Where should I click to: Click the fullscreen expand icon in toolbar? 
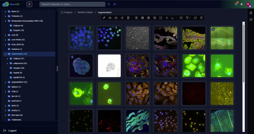pyautogui.click(x=161, y=18)
